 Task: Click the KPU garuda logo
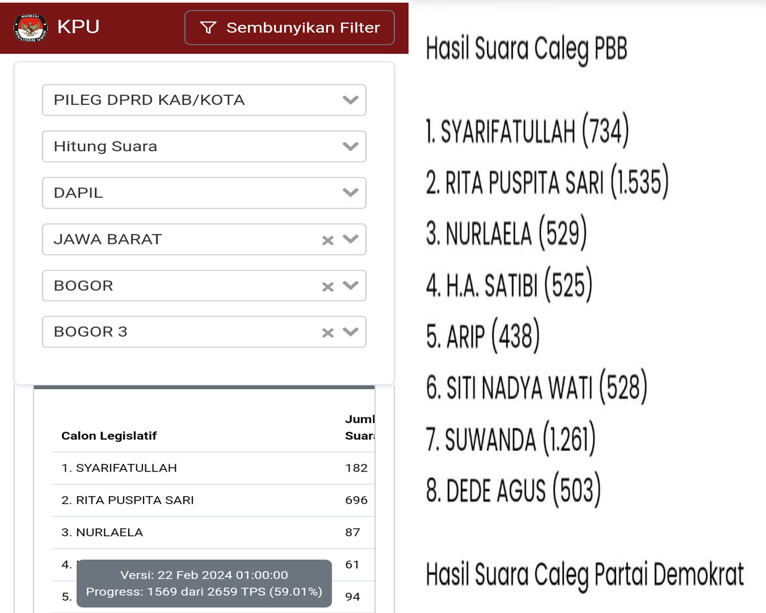click(31, 28)
